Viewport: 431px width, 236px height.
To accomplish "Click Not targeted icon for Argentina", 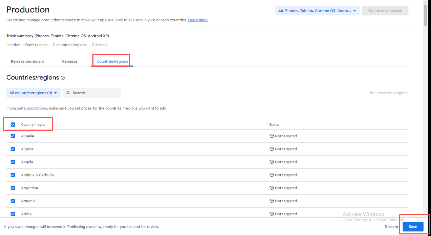I will click(x=271, y=188).
